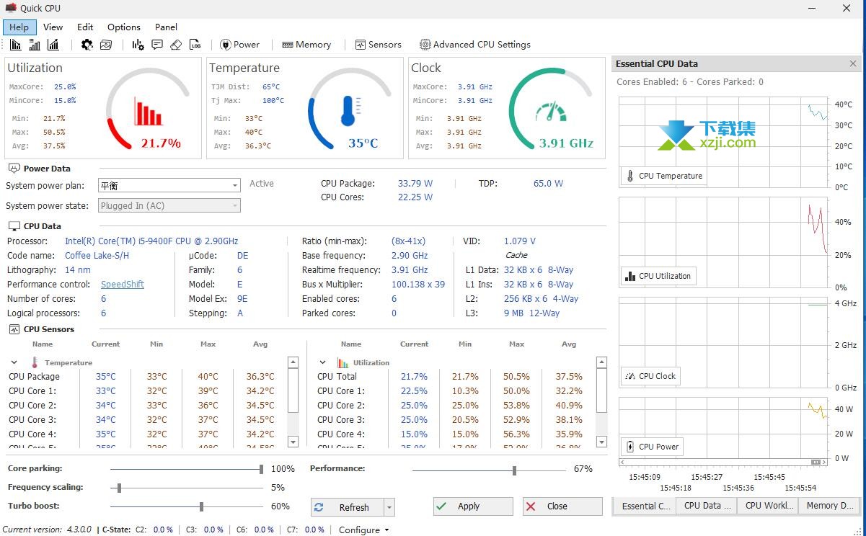Open Advanced CPU Settings from toolbar
This screenshot has height=536, width=866.
coord(475,45)
